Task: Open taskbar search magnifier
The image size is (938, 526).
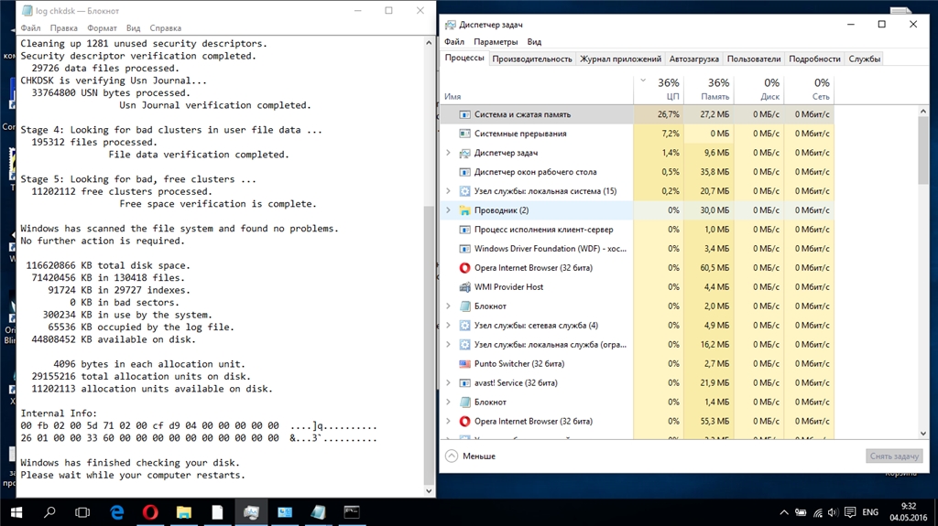Action: pyautogui.click(x=49, y=512)
